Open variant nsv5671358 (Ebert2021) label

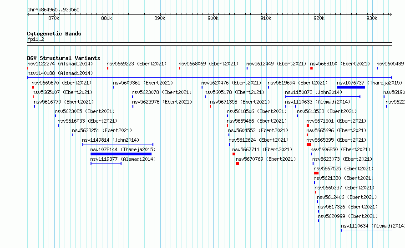pos(240,102)
